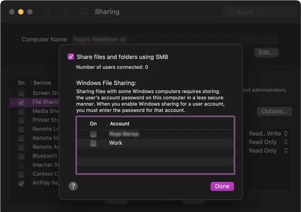
Task: Select the Screen Sharing service row
Action: click(x=35, y=93)
